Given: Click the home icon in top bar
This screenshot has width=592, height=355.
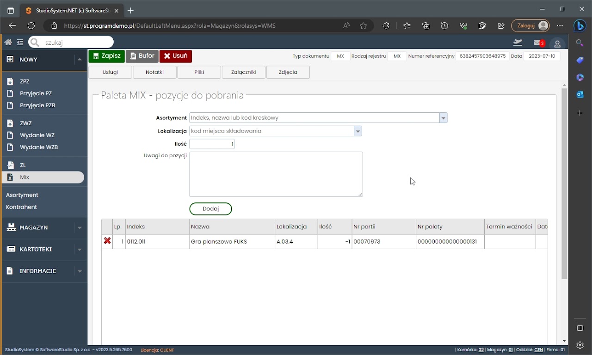Looking at the screenshot, I should pyautogui.click(x=8, y=43).
